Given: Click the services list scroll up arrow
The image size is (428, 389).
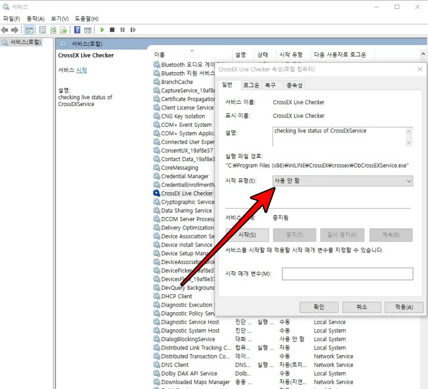Looking at the screenshot, I should coord(423,54).
